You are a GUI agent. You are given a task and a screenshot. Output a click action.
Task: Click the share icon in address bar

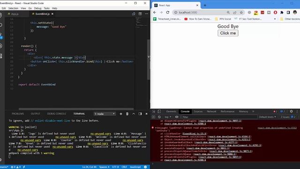coord(235,13)
